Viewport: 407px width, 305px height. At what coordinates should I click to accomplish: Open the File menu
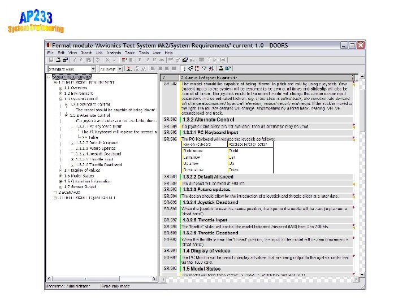click(50, 53)
